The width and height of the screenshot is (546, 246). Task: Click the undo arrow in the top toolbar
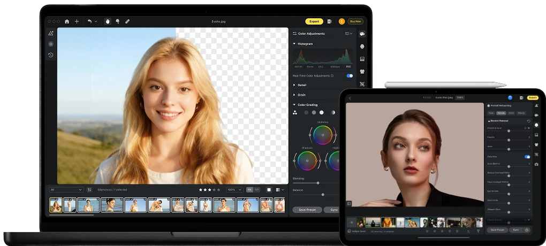point(89,21)
